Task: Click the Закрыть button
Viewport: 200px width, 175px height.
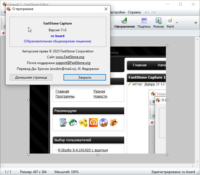Action: 85,77
